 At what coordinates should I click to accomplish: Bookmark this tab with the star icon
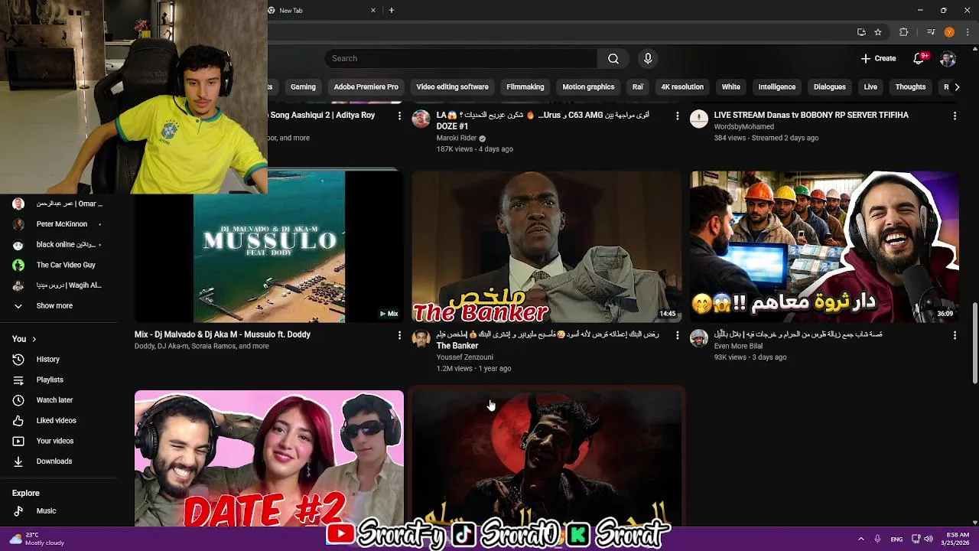[x=878, y=32]
